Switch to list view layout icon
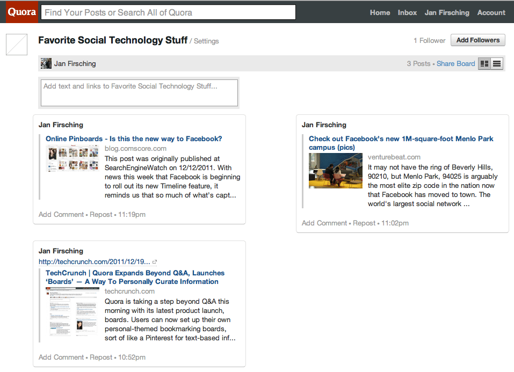The image size is (514, 372). click(497, 63)
